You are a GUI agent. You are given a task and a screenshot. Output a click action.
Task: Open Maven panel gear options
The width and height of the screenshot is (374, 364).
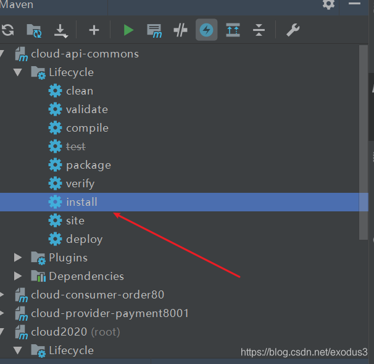329,4
